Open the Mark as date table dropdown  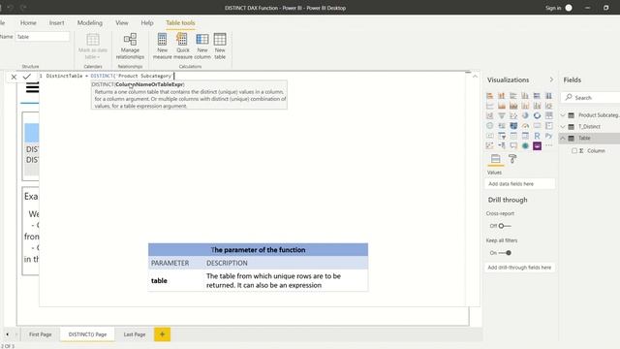[x=93, y=46]
